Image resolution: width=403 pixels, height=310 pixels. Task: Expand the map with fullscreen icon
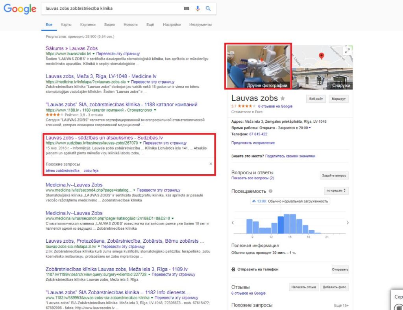[347, 50]
